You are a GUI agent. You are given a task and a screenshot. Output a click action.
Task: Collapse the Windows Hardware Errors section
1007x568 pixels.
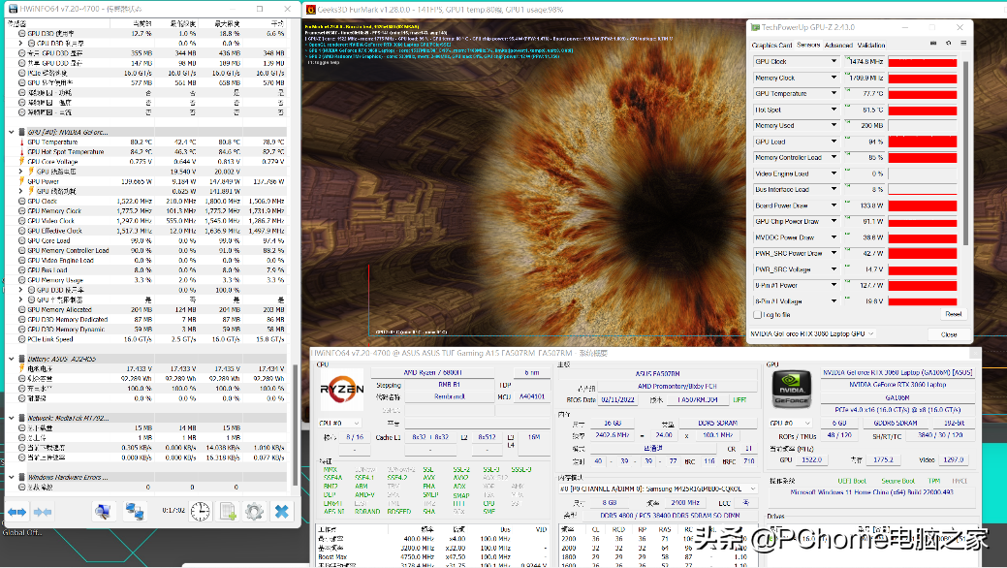click(x=12, y=476)
